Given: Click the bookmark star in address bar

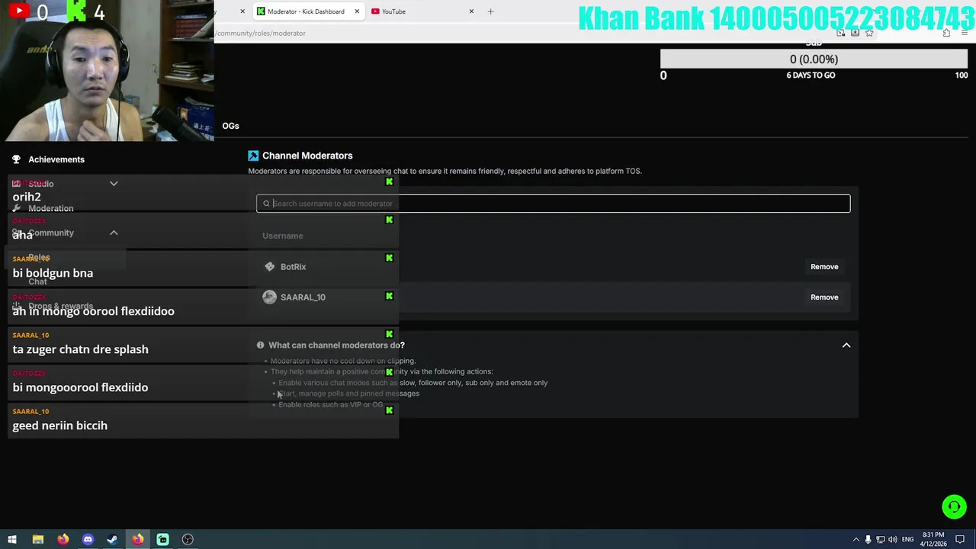Looking at the screenshot, I should 868,33.
